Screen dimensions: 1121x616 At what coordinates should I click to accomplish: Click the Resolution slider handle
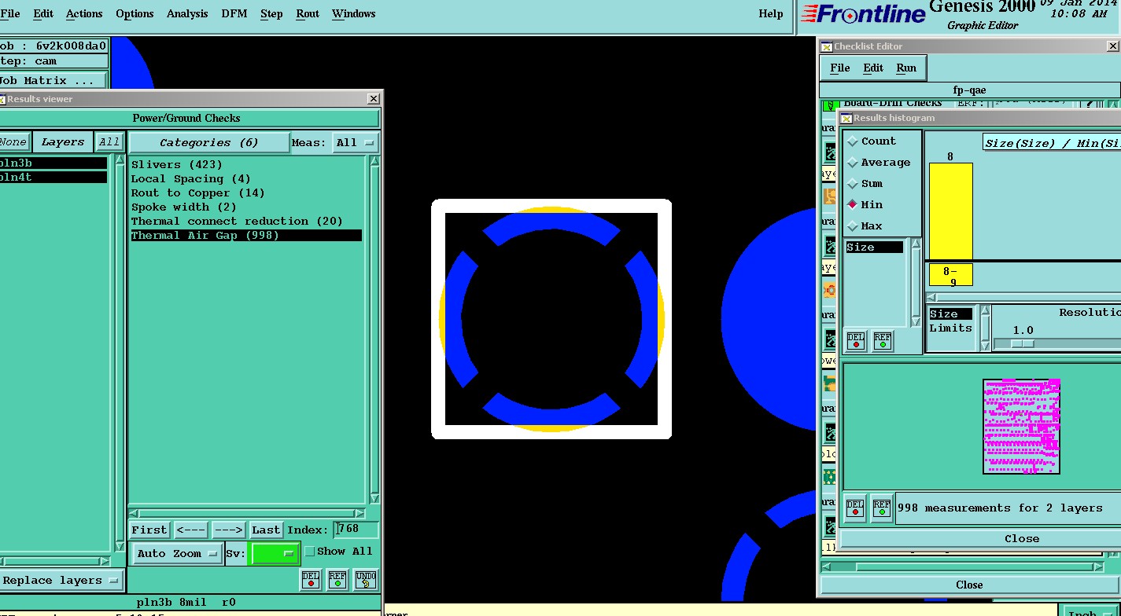1023,343
